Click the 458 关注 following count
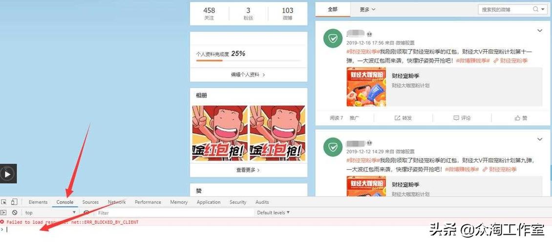The height and width of the screenshot is (244, 552). [x=209, y=14]
